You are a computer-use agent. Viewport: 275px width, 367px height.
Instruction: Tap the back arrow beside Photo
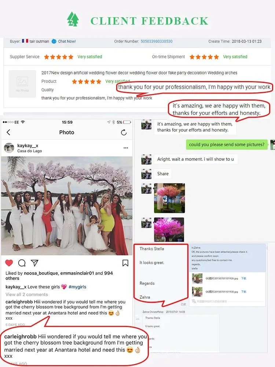(x=8, y=132)
